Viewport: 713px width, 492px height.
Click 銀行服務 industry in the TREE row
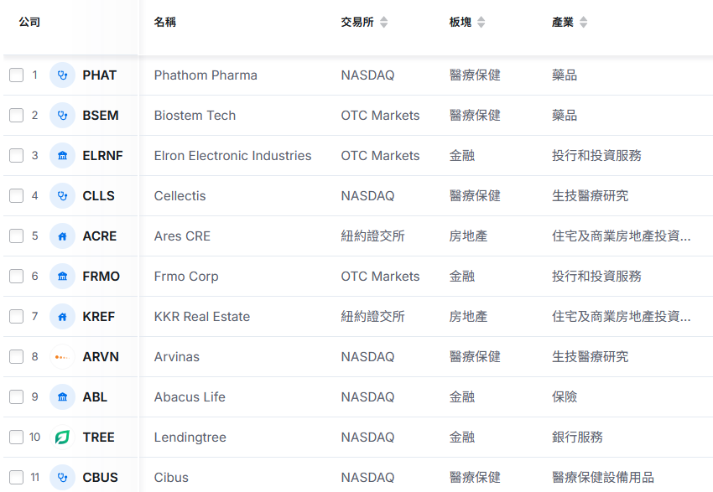(577, 437)
